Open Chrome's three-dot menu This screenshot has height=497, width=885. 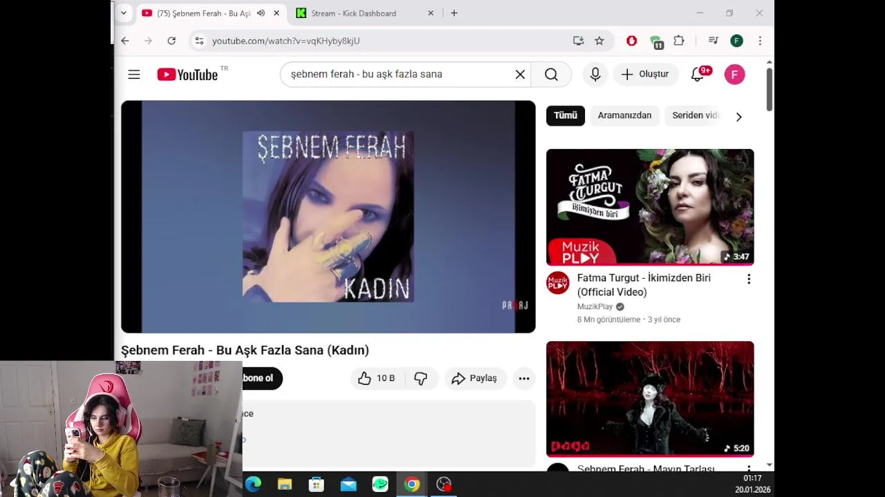(760, 41)
